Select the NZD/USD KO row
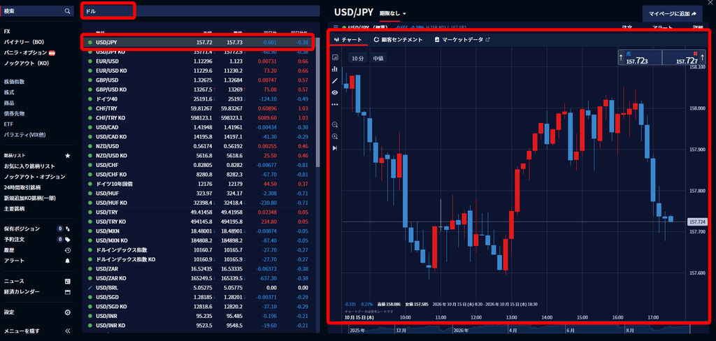716x341 pixels. coord(199,156)
